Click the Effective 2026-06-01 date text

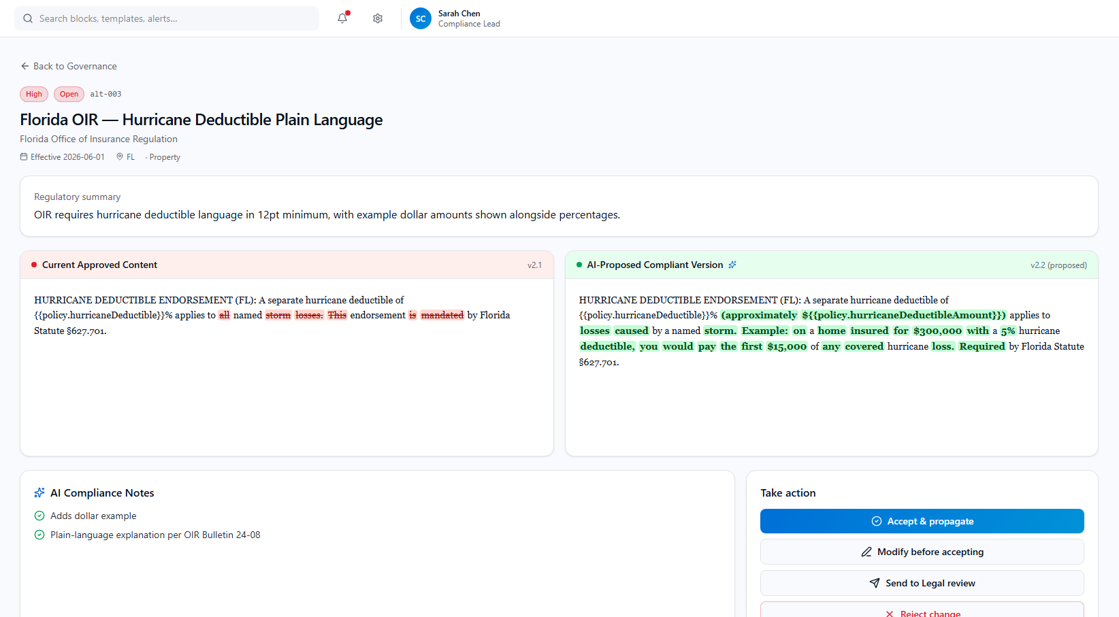click(x=67, y=157)
